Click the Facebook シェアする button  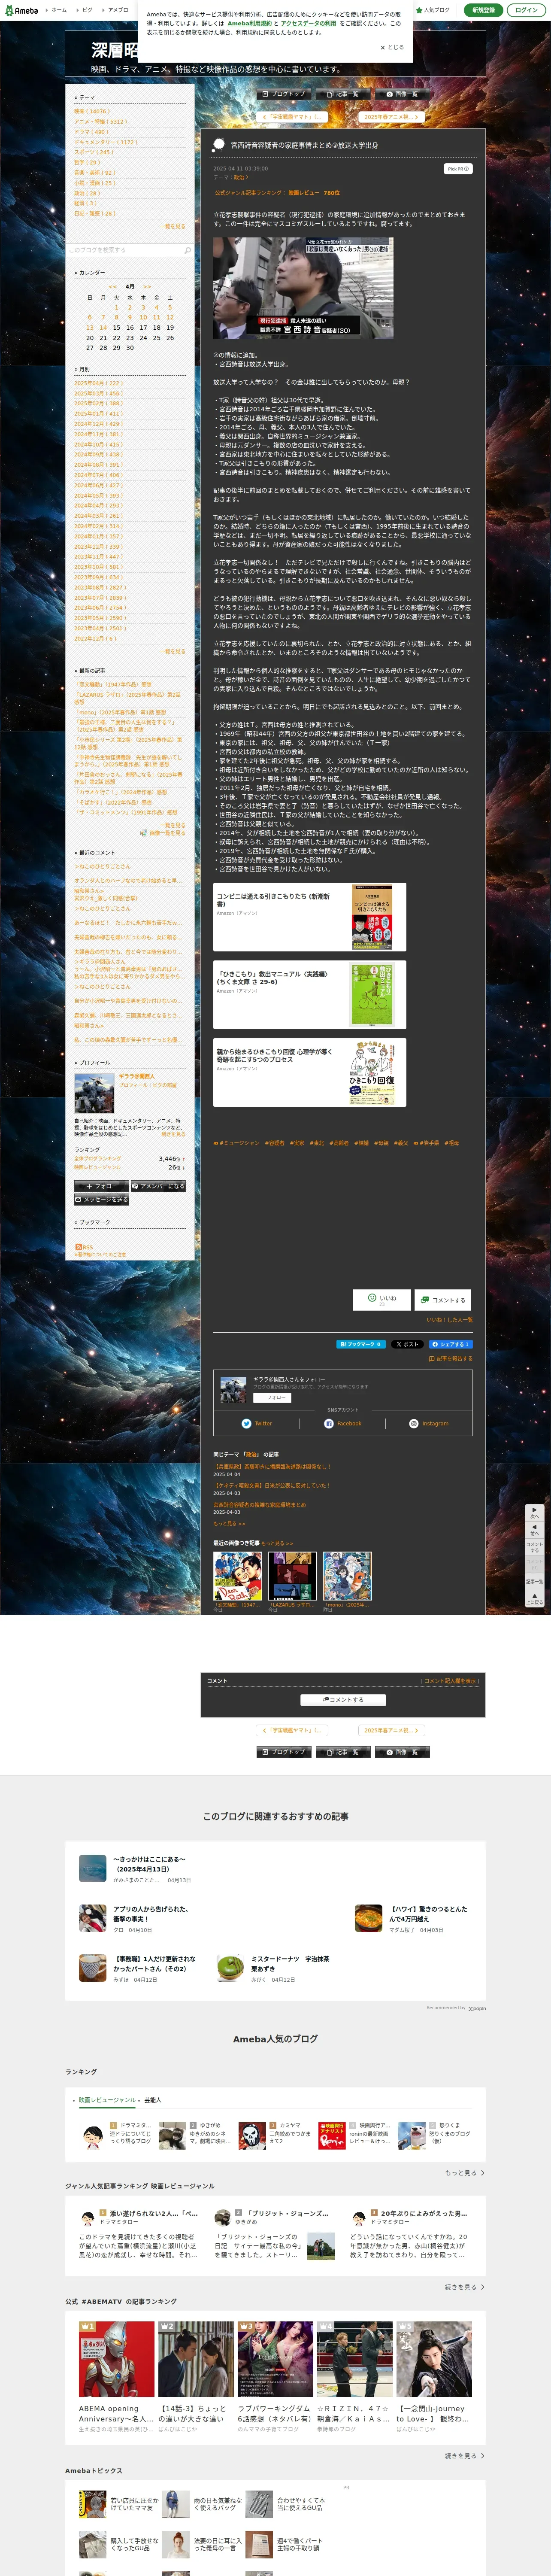[x=450, y=1344]
